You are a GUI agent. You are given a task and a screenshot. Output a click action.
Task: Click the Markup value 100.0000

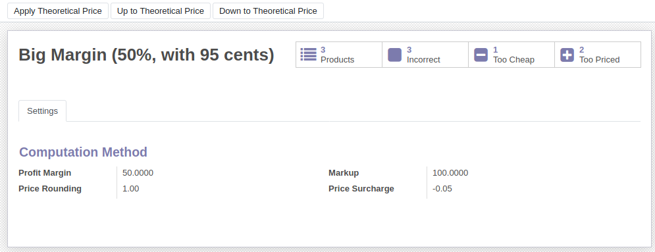click(x=450, y=173)
